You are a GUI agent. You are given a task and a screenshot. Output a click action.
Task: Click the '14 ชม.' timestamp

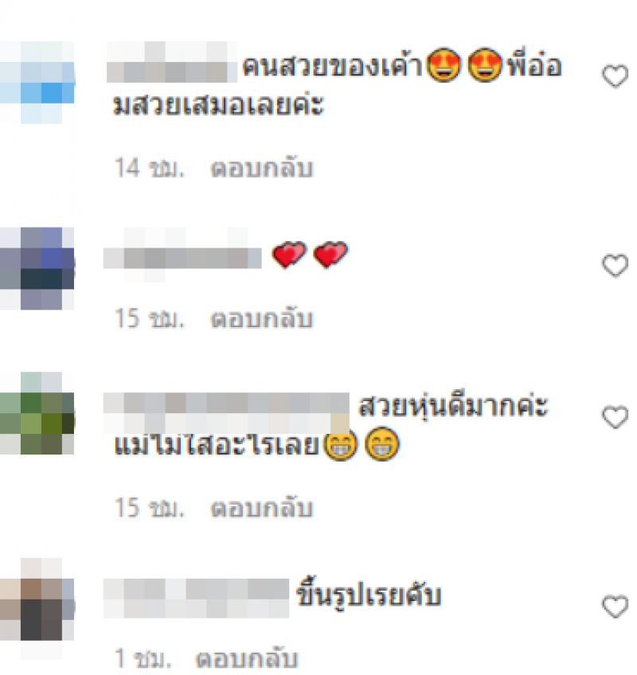coord(149,168)
